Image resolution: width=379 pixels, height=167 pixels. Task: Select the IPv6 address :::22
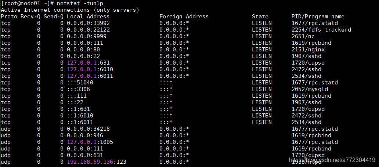pyautogui.click(x=75, y=102)
